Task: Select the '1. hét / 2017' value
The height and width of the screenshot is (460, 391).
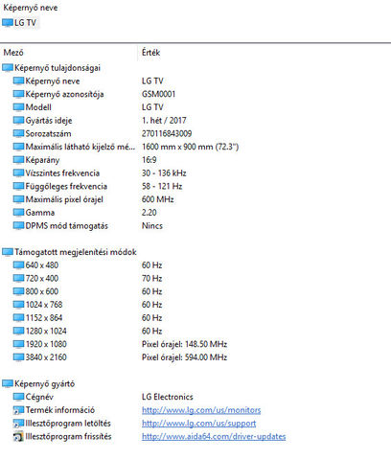Action: (164, 121)
